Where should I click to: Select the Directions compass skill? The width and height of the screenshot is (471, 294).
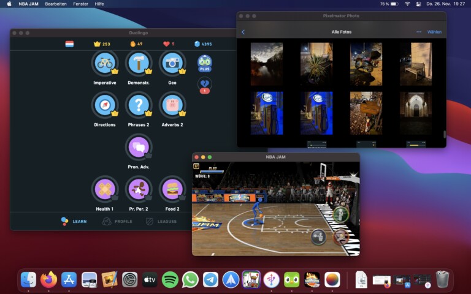105,105
